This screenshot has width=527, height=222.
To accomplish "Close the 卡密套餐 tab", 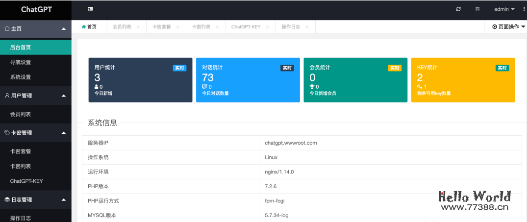I will click(178, 27).
